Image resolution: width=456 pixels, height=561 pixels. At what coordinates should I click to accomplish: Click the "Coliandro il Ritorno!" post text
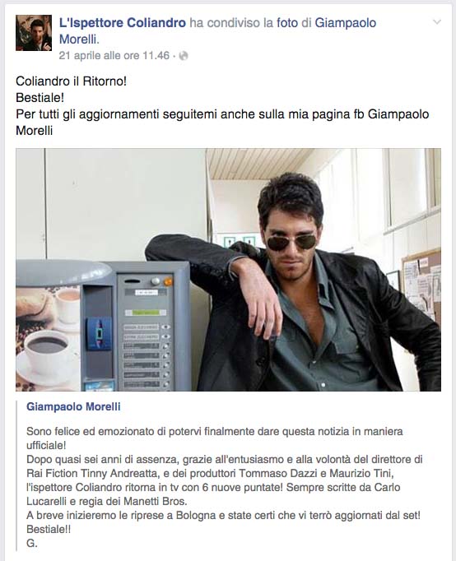(x=72, y=81)
